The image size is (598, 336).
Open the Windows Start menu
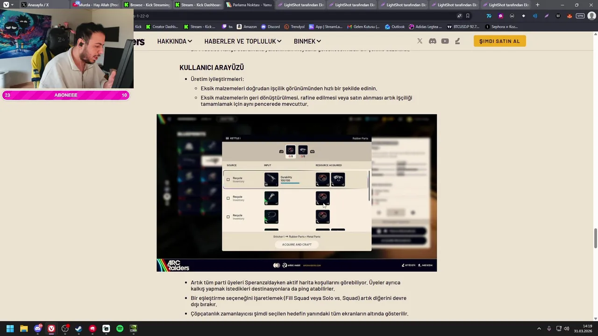point(10,329)
